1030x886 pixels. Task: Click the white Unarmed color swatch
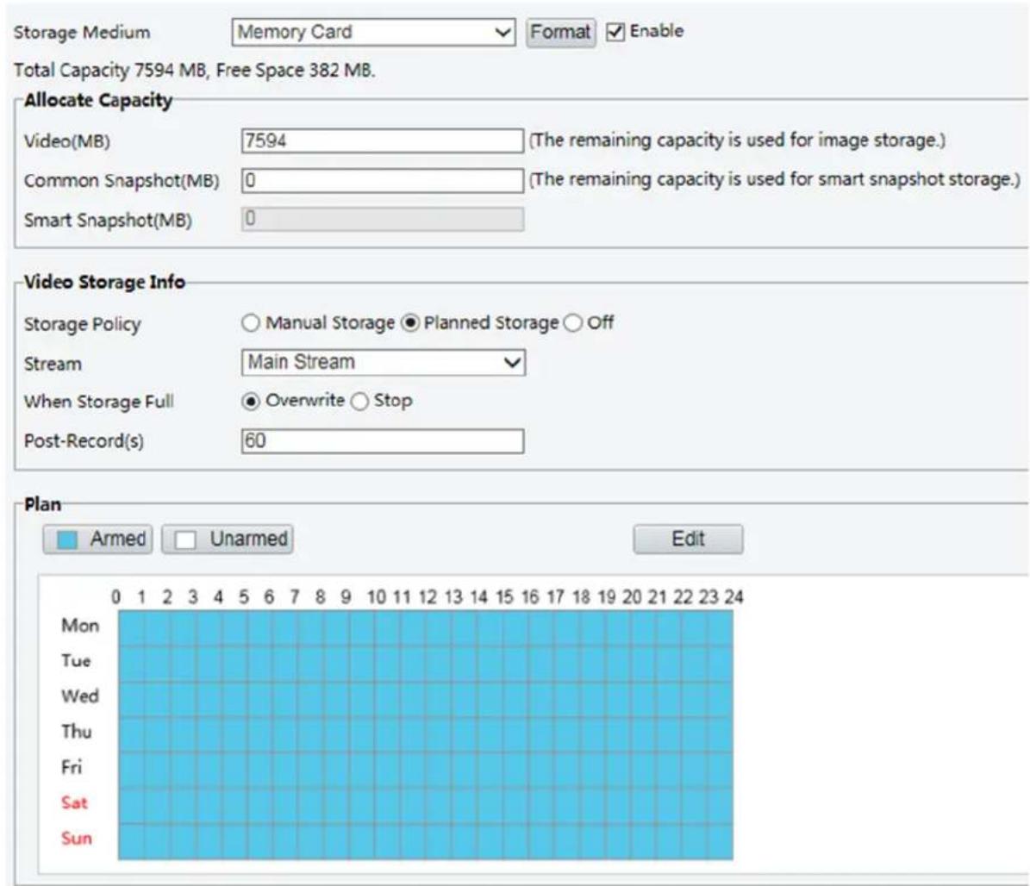click(x=185, y=540)
